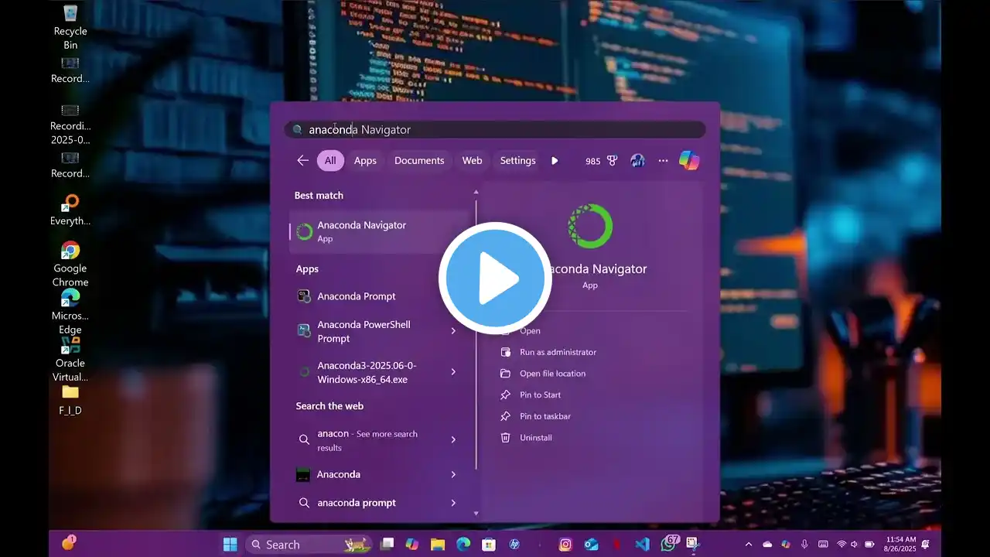The height and width of the screenshot is (557, 990).
Task: Show more search filters with the arrow
Action: pyautogui.click(x=555, y=161)
